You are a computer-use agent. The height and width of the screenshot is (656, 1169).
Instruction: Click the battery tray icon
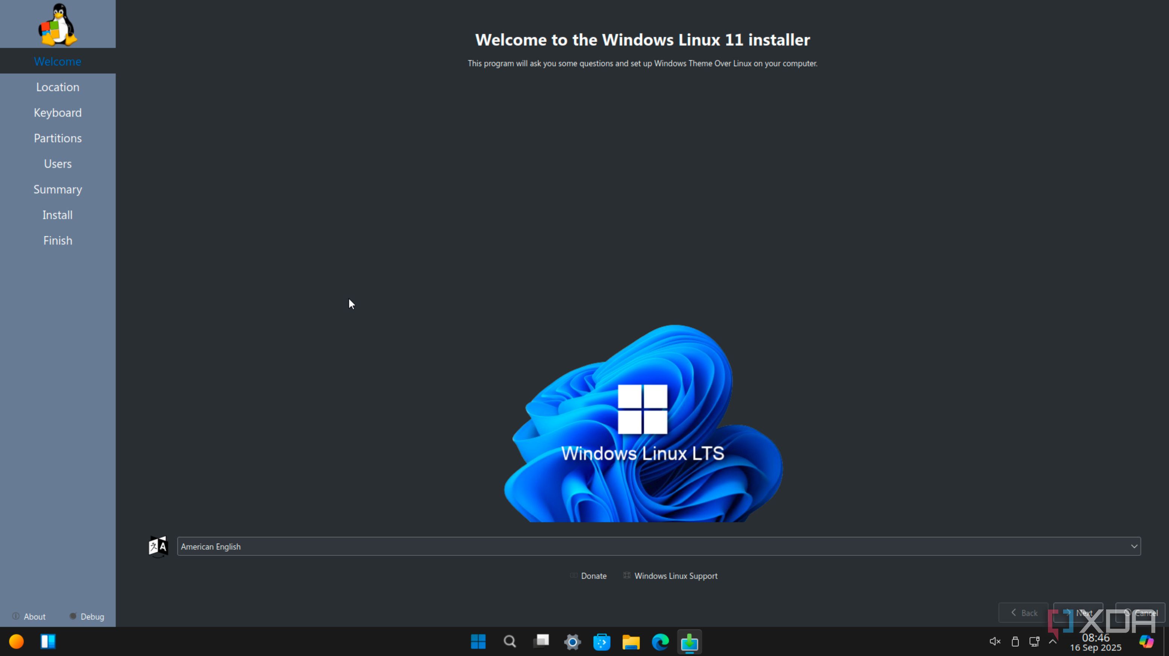tap(1015, 641)
